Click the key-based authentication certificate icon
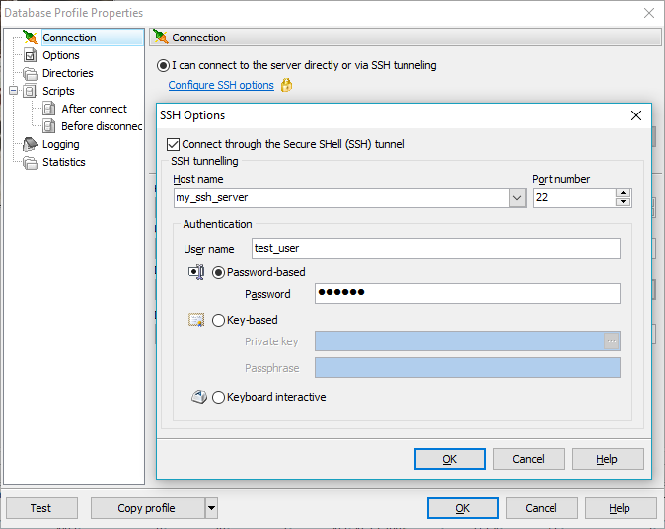 pos(196,320)
